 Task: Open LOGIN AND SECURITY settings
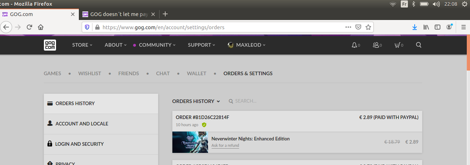pyautogui.click(x=101, y=144)
